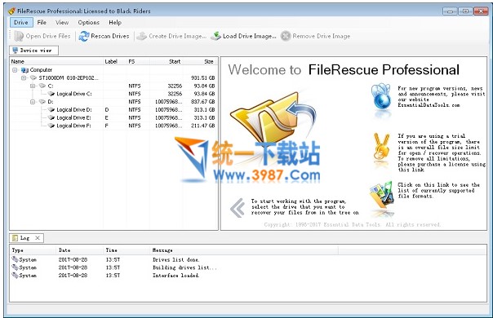Select Logical Drive D: row
Image resolution: width=493 pixels, height=318 pixels.
(x=113, y=109)
